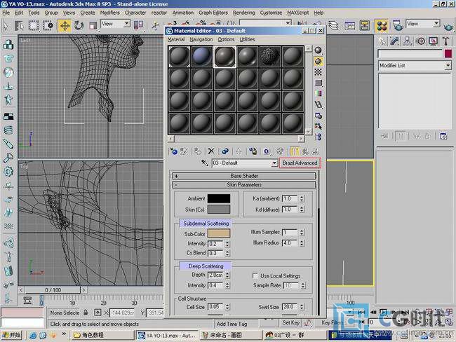Click Show Map in Viewport icon
Screen dimensions: 456x342
coord(280,151)
